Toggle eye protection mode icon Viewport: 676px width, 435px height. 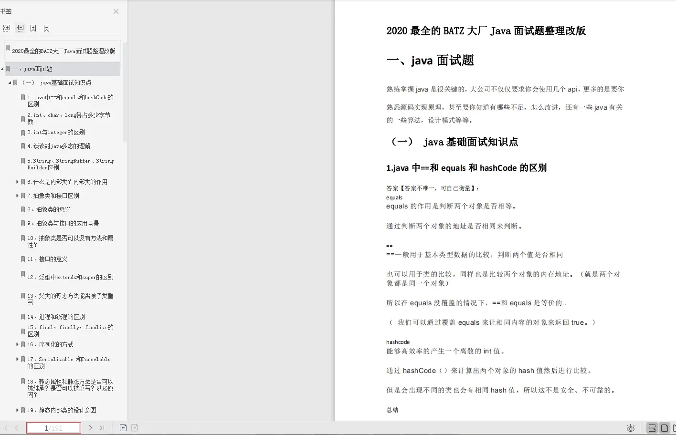coord(631,428)
